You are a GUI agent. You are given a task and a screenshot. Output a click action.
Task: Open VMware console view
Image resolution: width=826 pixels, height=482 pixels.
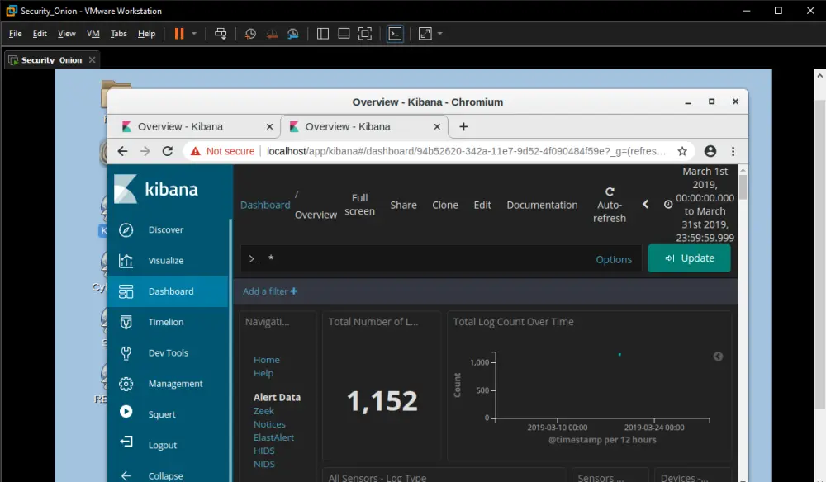(x=395, y=34)
